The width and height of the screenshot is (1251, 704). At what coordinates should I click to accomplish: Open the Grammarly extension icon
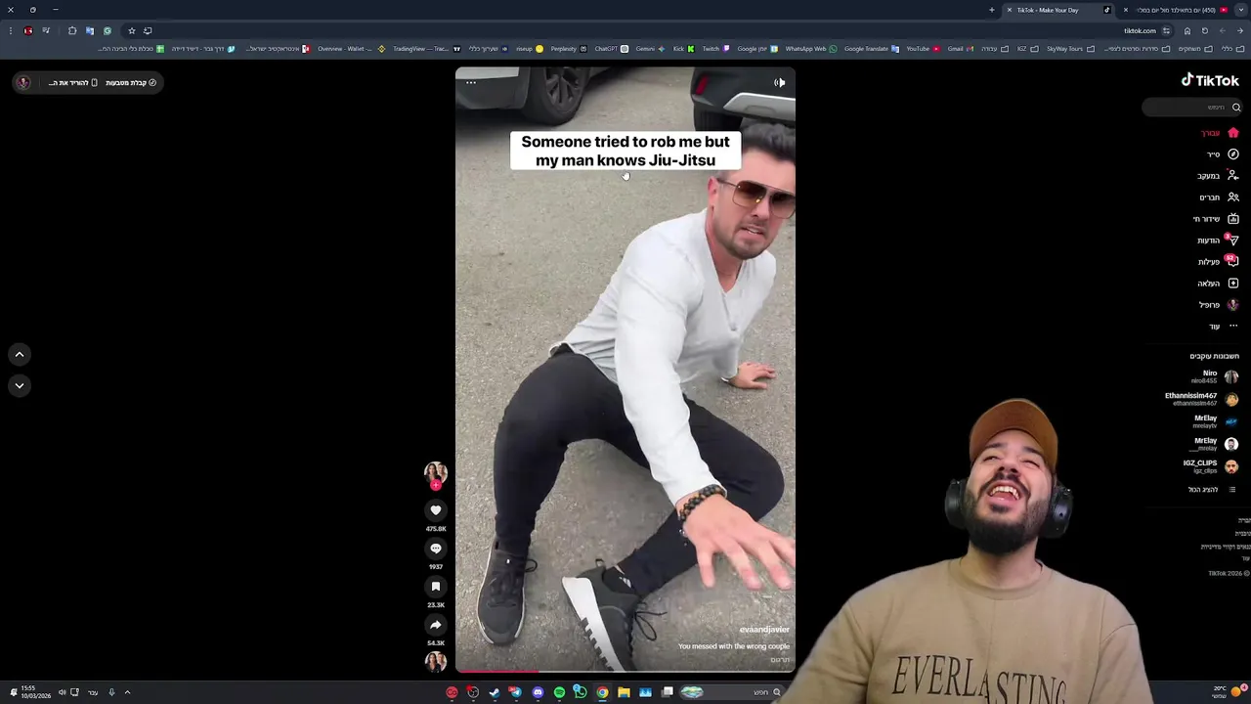pyautogui.click(x=108, y=30)
